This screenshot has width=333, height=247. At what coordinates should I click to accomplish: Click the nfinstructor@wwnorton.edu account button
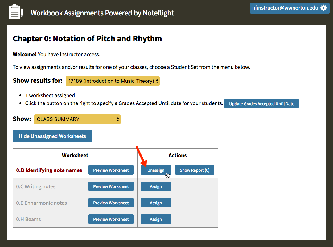coord(285,8)
